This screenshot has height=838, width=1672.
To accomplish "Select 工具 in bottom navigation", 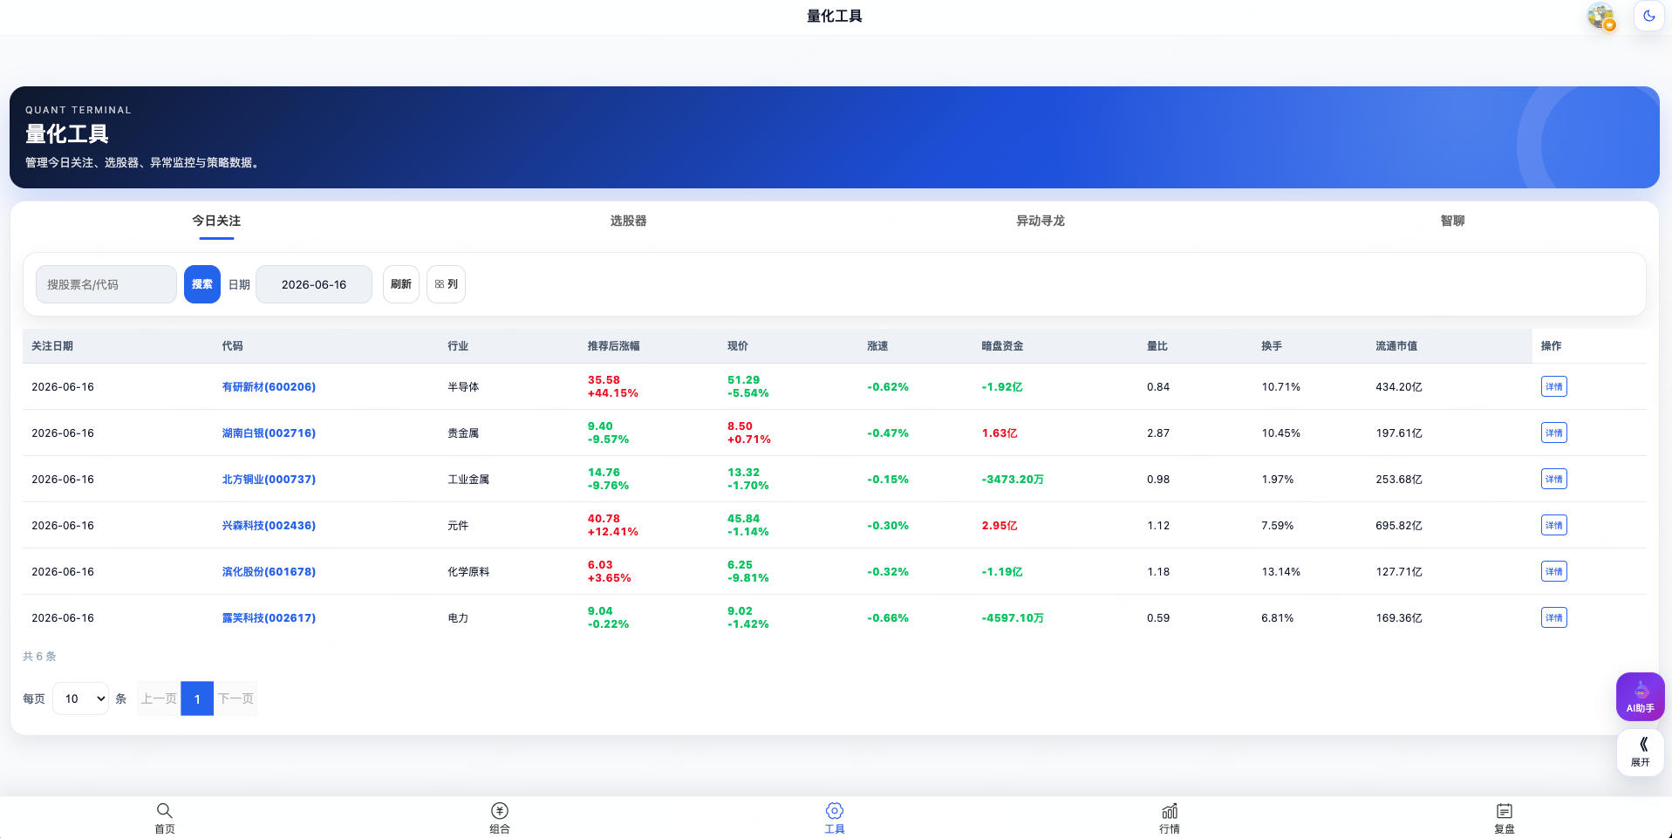I will [835, 818].
